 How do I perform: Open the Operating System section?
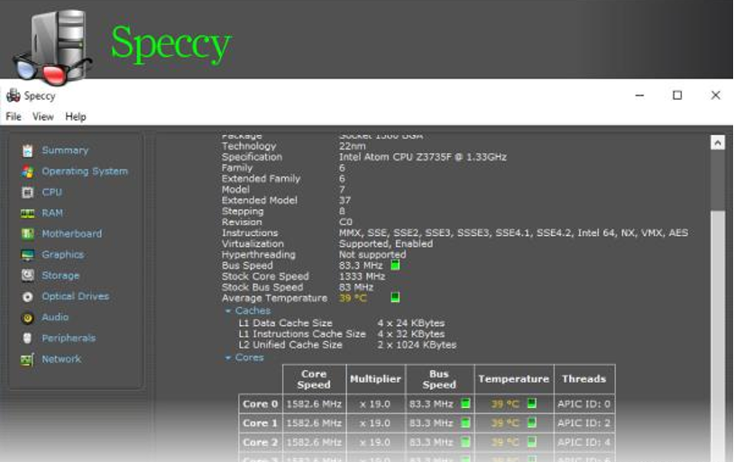85,172
